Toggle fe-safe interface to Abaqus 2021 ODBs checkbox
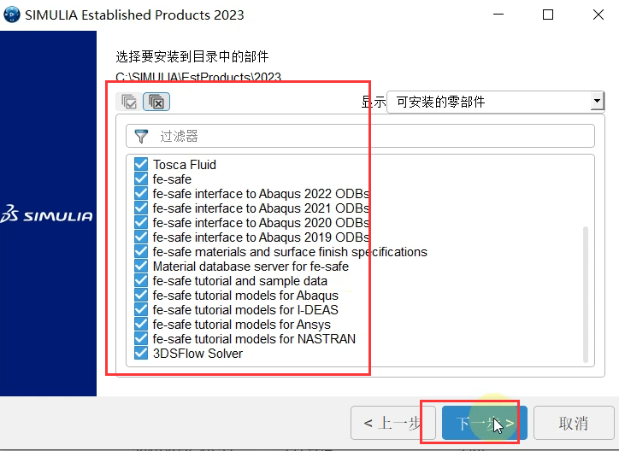The image size is (619, 451). point(141,208)
